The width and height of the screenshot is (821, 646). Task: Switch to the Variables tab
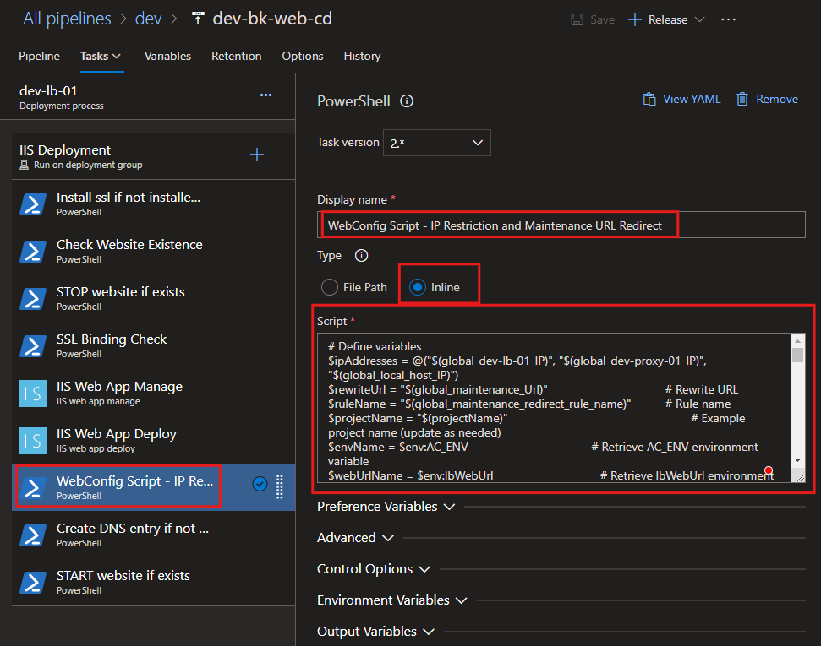(167, 56)
